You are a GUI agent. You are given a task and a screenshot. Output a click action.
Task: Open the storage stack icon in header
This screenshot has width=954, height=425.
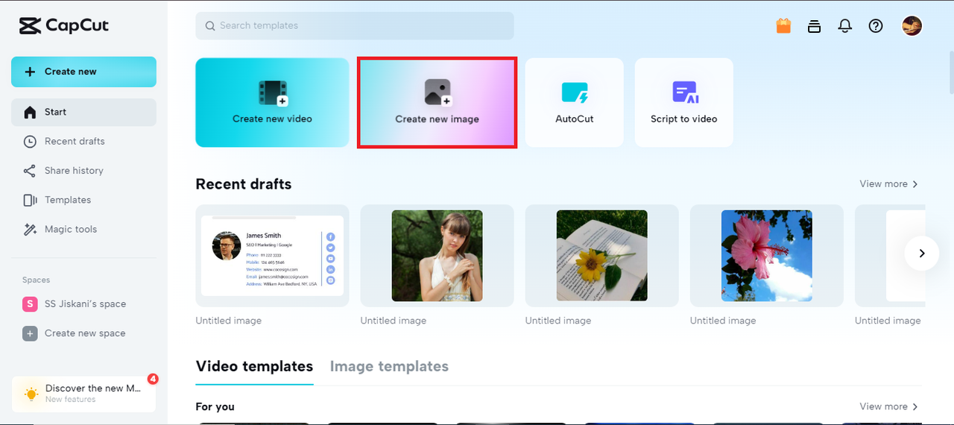coord(815,26)
